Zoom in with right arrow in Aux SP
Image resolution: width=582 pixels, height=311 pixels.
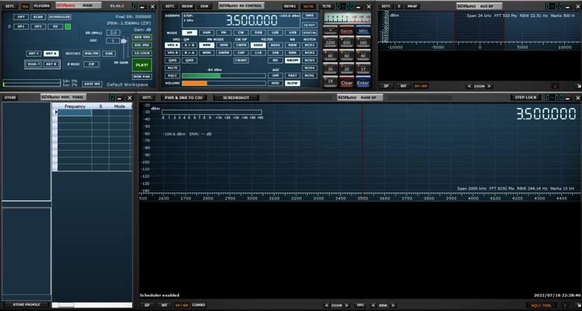[x=489, y=86]
